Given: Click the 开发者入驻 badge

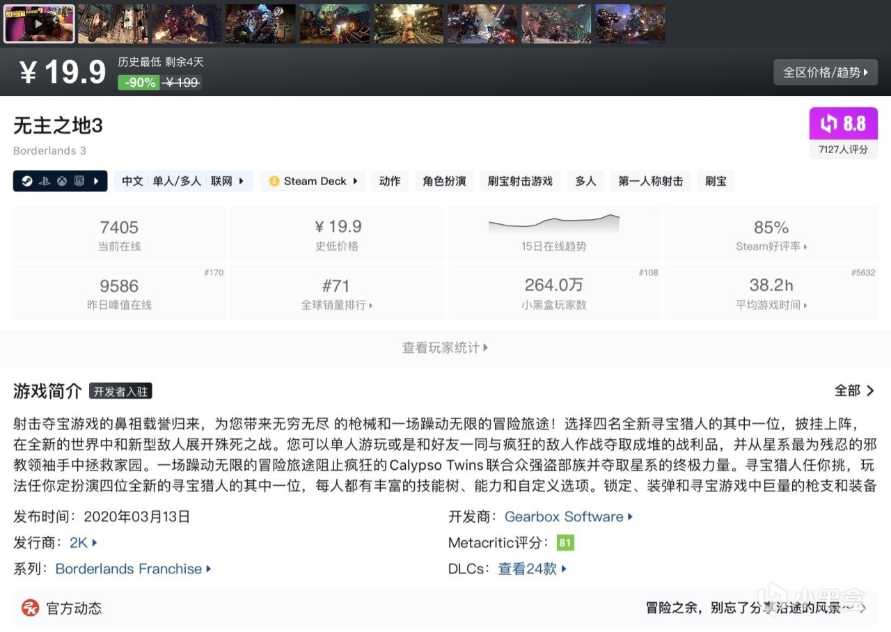Looking at the screenshot, I should click(120, 391).
